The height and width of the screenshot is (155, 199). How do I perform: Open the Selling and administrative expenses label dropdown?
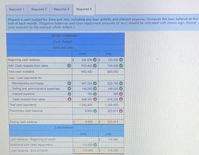(x=40, y=89)
